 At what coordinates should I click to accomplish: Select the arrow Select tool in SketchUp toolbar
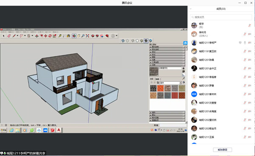point(3,36)
